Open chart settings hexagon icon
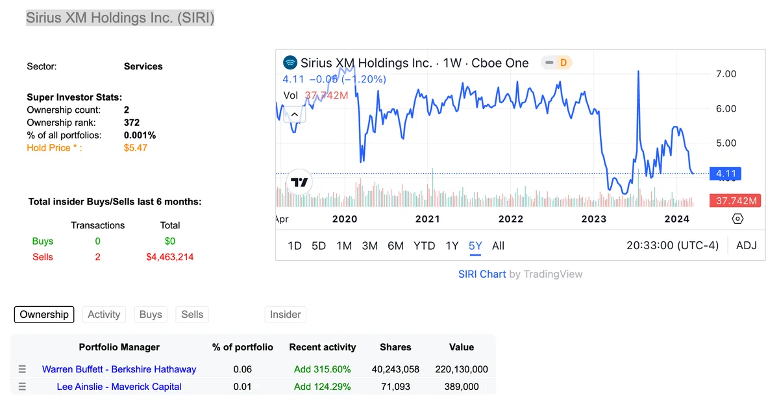 tap(737, 219)
